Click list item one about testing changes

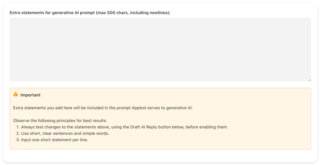tap(124, 127)
